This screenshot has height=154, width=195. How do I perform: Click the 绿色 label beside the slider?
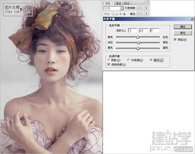(x=165, y=42)
